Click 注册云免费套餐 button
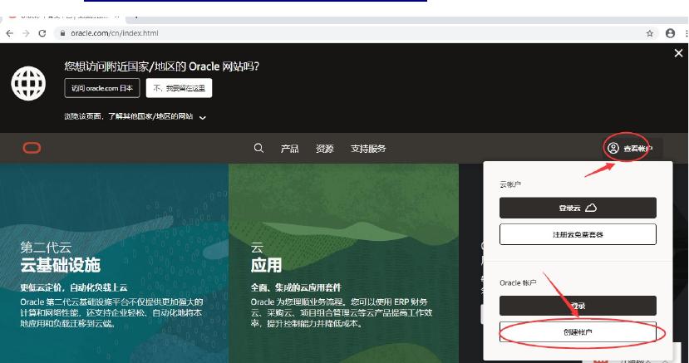689x363 pixels. click(578, 234)
